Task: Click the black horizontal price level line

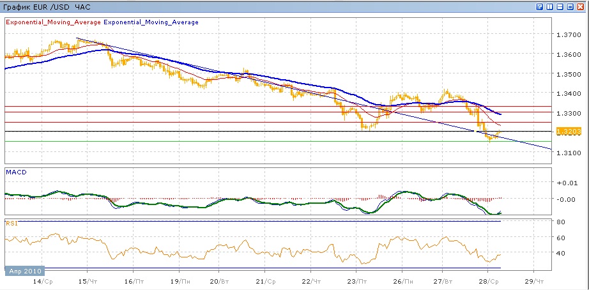Action: pos(192,131)
